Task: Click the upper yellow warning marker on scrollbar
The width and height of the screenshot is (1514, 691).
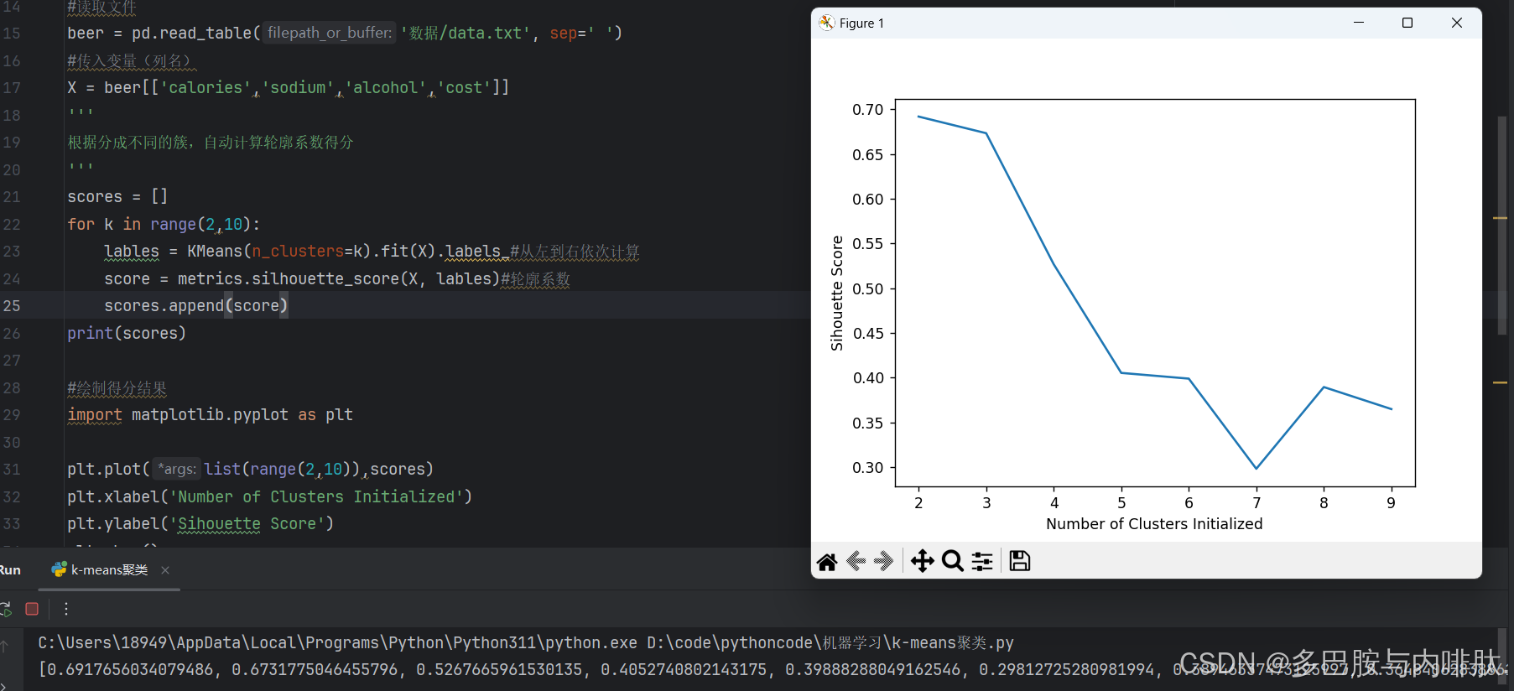Action: pos(1501,218)
